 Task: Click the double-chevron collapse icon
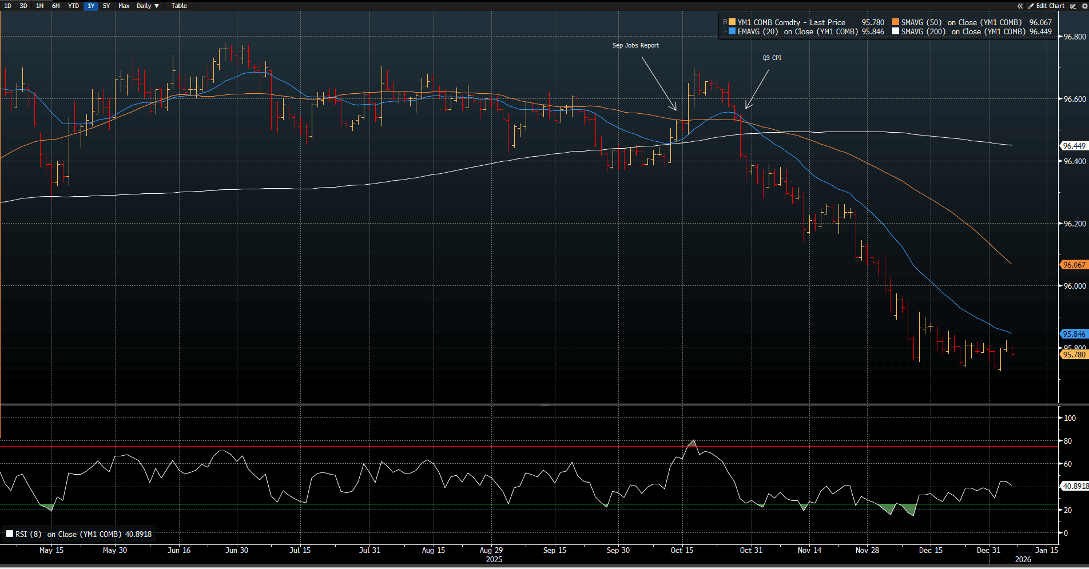(x=1020, y=6)
